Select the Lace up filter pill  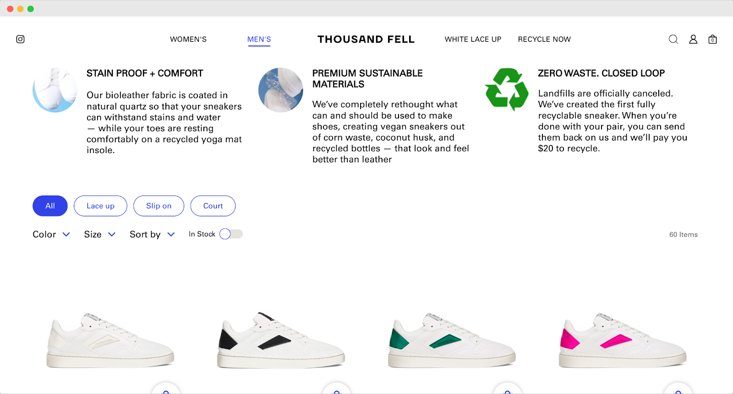tap(100, 206)
